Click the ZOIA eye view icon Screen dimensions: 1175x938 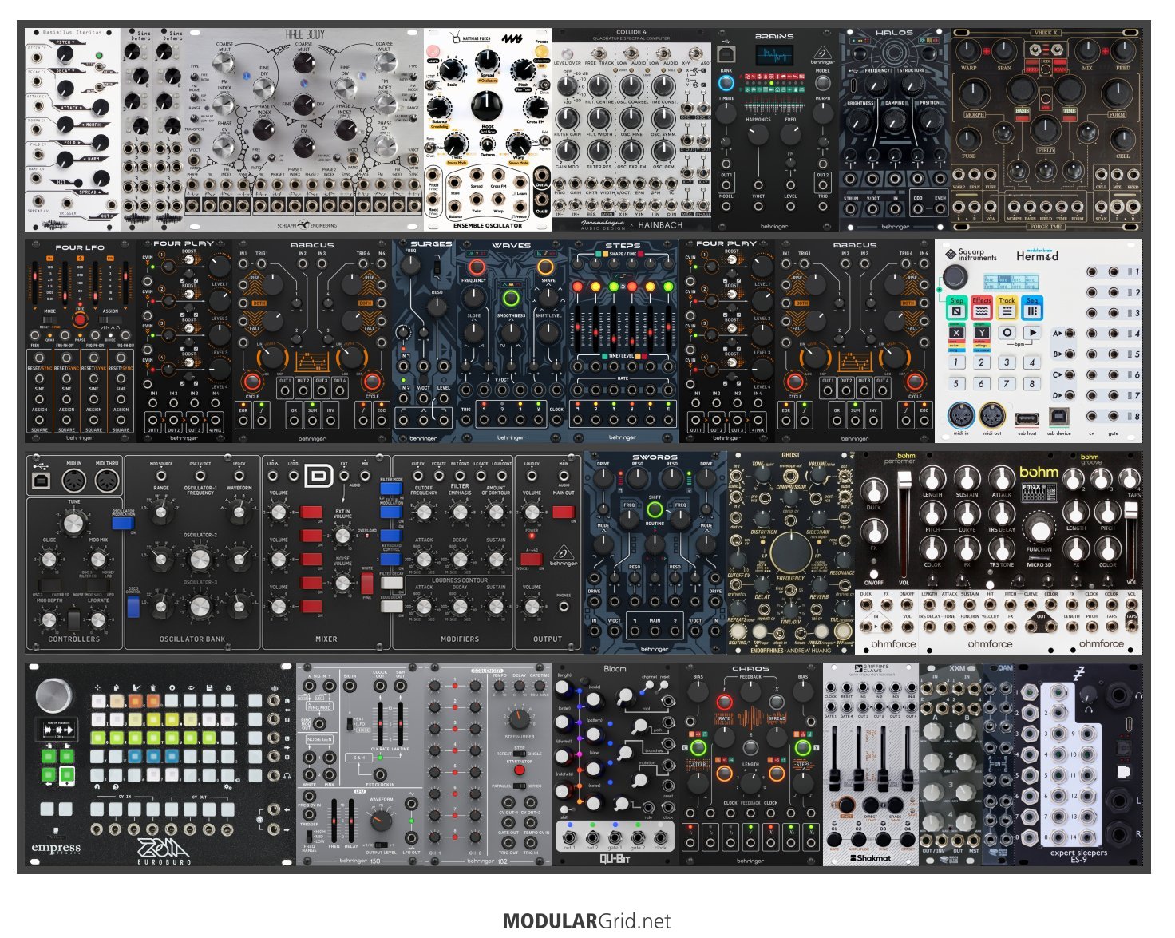click(190, 687)
